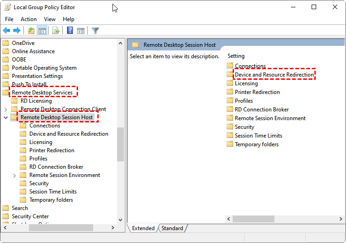Screen dimensions: 346x243
Task: Switch to the Extended tab
Action: (143, 228)
